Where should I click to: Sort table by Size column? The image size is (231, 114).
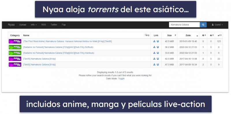point(169,35)
